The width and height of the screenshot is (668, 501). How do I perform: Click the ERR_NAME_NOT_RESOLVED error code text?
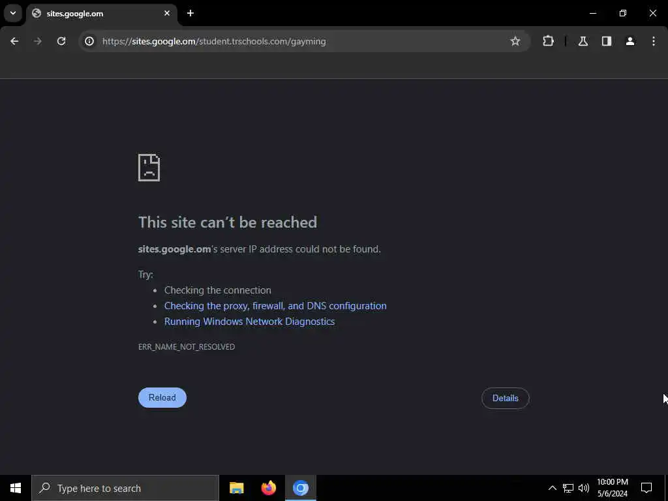pos(187,347)
